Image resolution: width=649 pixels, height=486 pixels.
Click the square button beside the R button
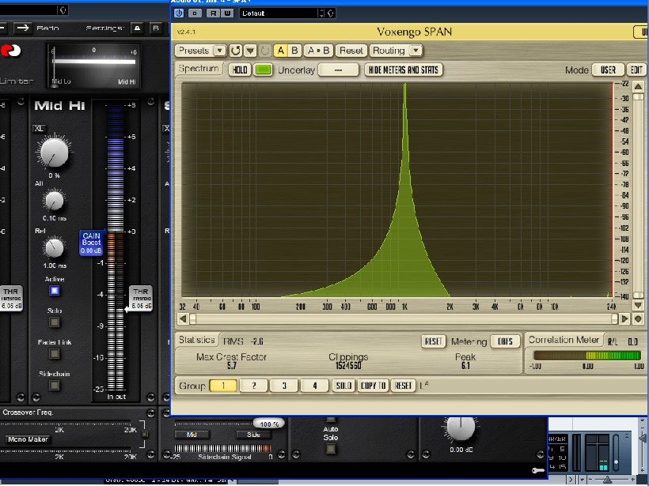coord(195,13)
